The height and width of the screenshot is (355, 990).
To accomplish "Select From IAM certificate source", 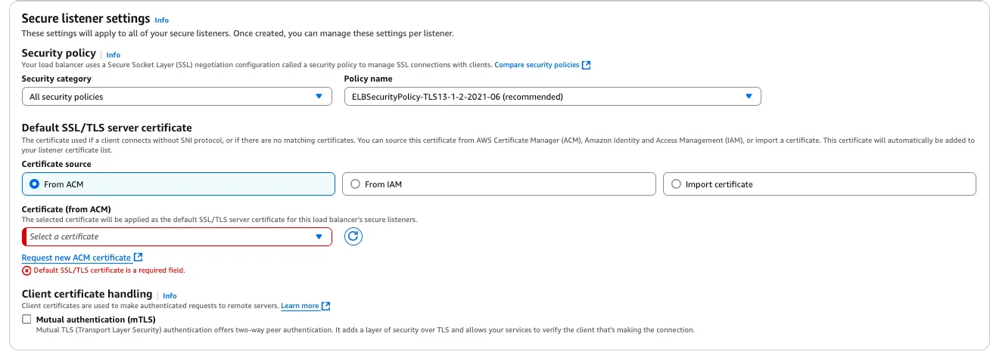I will 499,184.
